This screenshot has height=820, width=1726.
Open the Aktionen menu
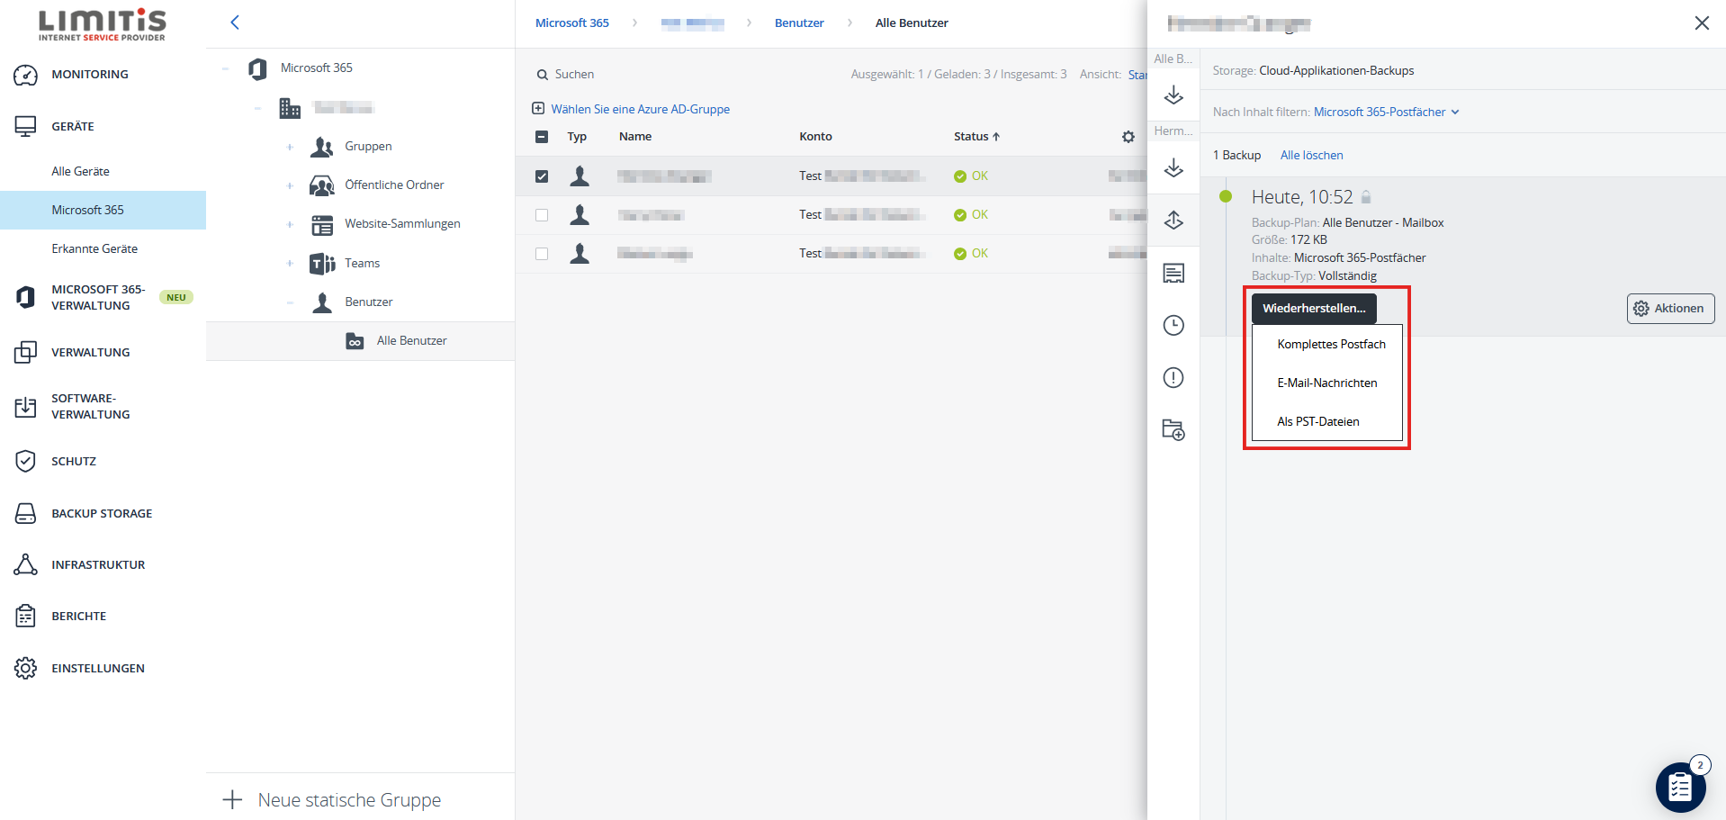[1671, 309]
